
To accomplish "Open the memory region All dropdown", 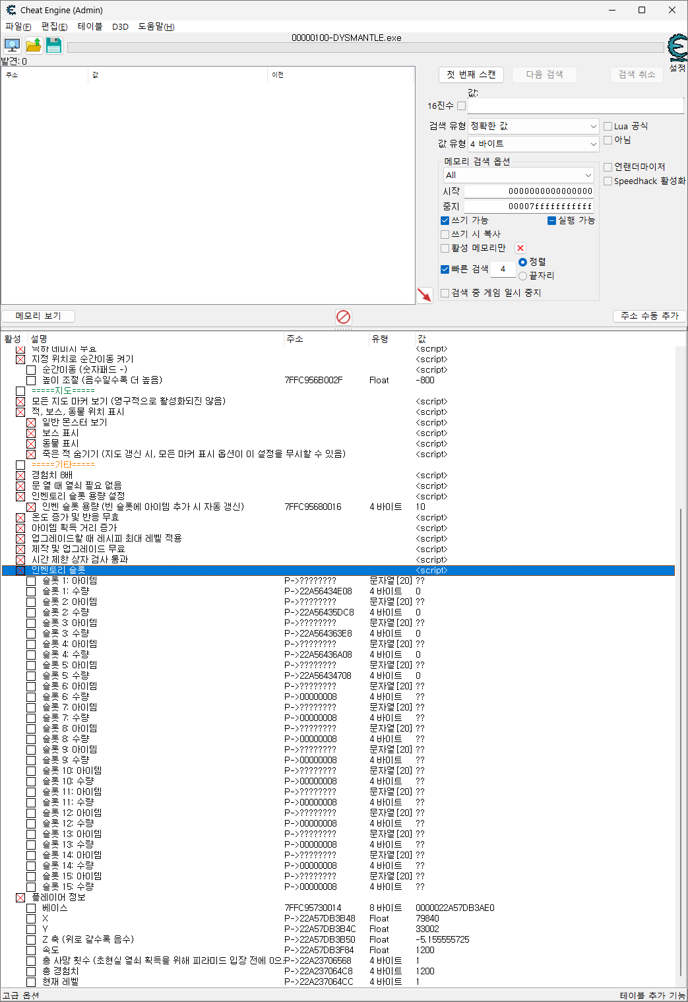I will [518, 175].
